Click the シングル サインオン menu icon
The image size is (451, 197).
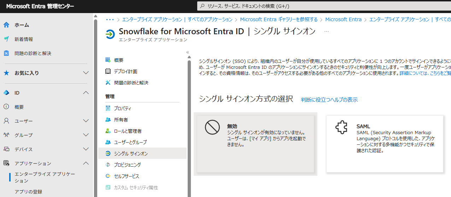[108, 154]
